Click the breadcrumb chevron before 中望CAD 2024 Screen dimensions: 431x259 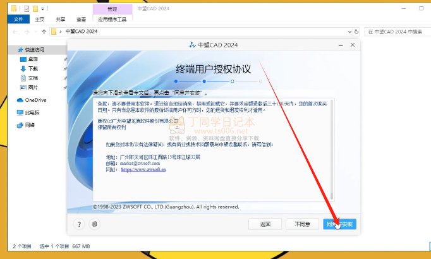(61, 32)
